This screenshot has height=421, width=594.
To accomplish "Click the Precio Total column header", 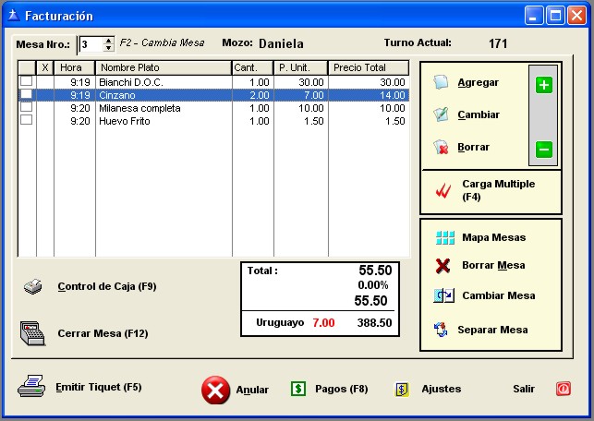I will pyautogui.click(x=368, y=67).
